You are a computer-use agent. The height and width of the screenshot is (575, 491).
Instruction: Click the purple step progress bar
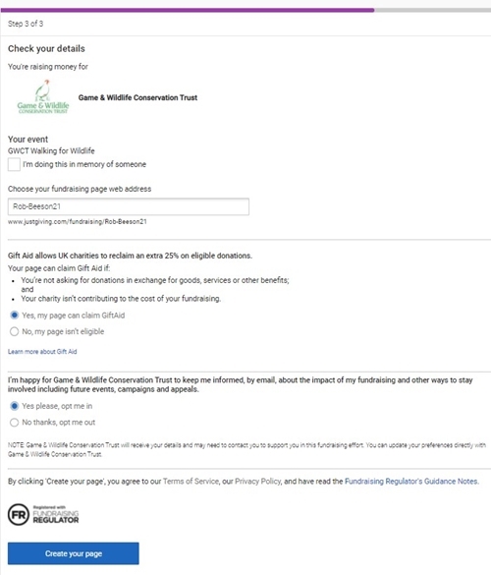pyautogui.click(x=188, y=10)
